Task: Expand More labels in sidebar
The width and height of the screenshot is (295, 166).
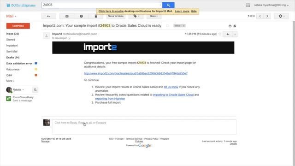Action: click(x=10, y=81)
